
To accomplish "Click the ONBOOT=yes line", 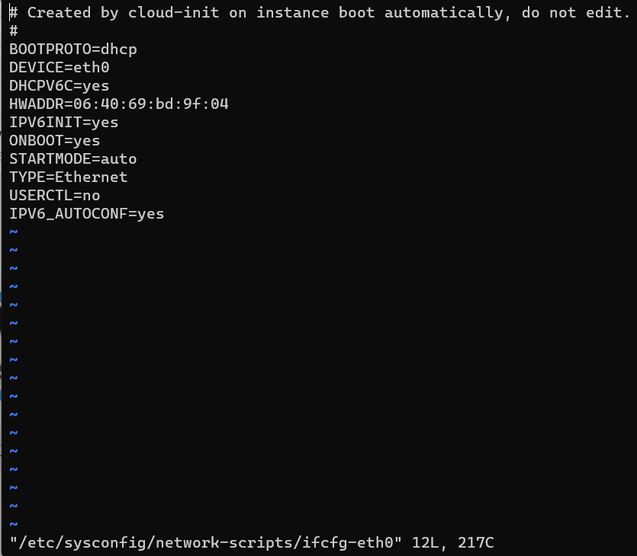I will click(55, 141).
